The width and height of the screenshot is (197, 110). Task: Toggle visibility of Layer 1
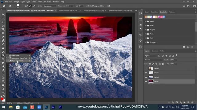(x=146, y=73)
